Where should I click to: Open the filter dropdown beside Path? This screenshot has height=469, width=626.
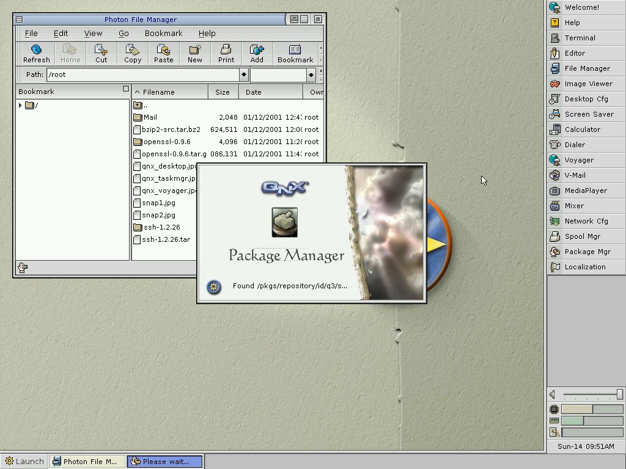[311, 75]
